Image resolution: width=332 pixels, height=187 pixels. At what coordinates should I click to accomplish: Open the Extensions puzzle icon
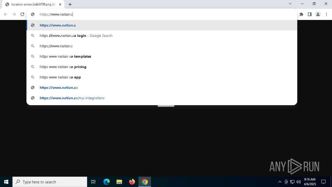[x=301, y=14]
